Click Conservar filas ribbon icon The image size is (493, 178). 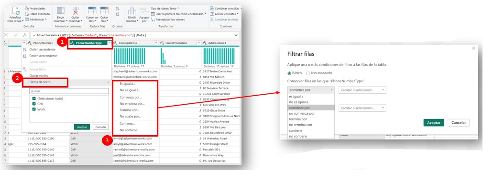[92, 10]
